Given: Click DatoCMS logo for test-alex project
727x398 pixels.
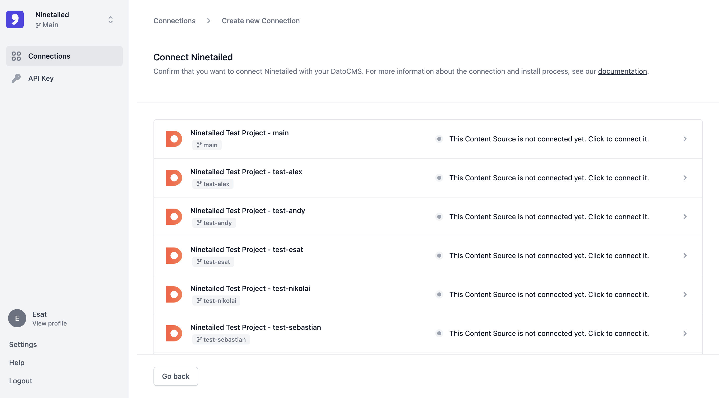Looking at the screenshot, I should 174,178.
